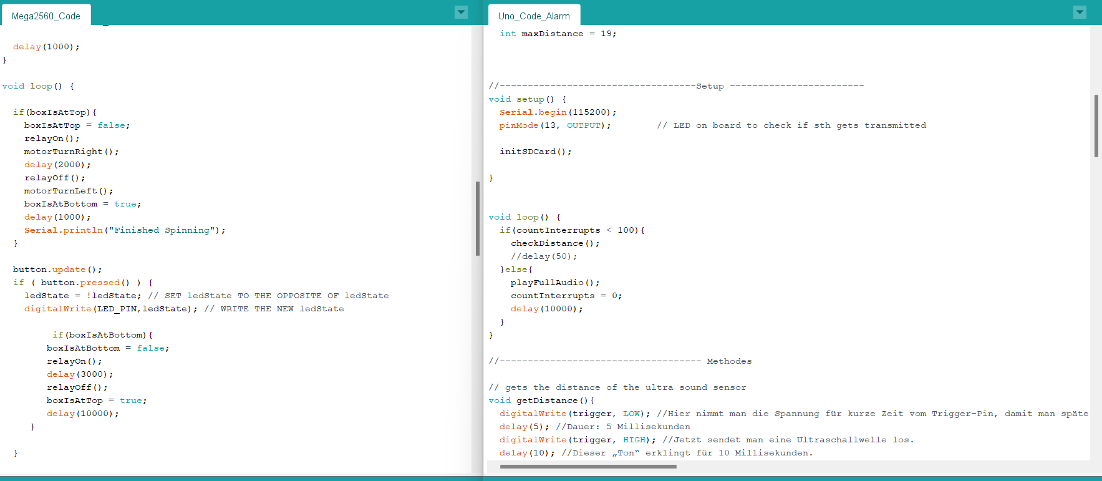Click the Methodes section comment line
This screenshot has width=1102, height=481.
(x=620, y=361)
